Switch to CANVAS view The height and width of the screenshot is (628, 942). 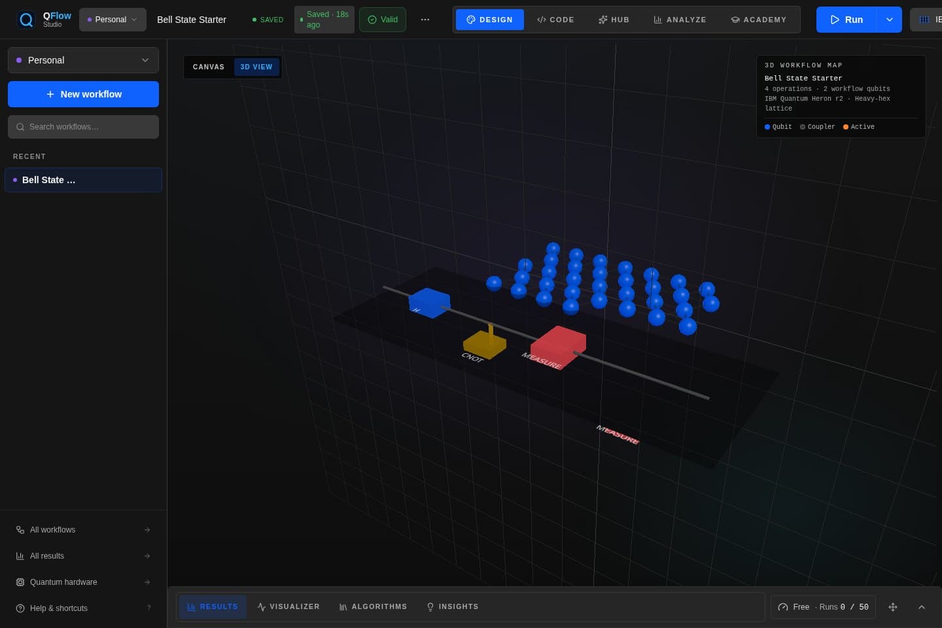point(209,67)
